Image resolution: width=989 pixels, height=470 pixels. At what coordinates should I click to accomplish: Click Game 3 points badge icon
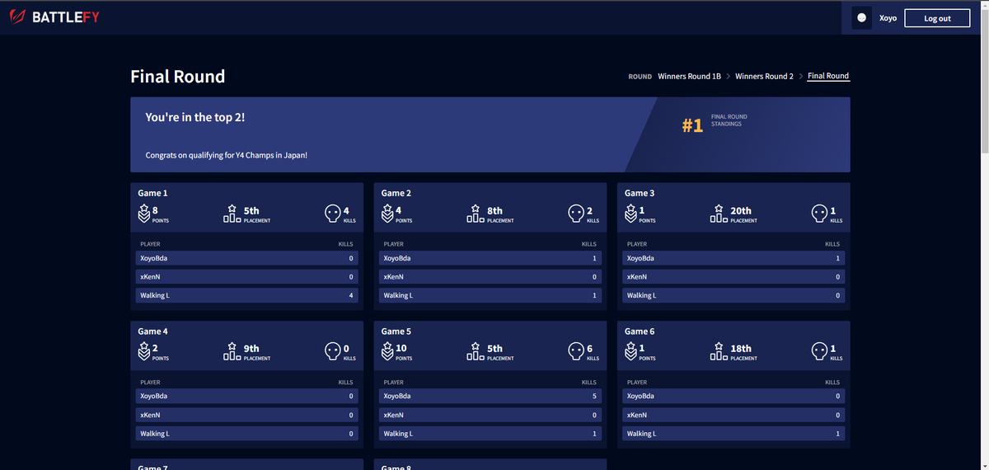[630, 214]
